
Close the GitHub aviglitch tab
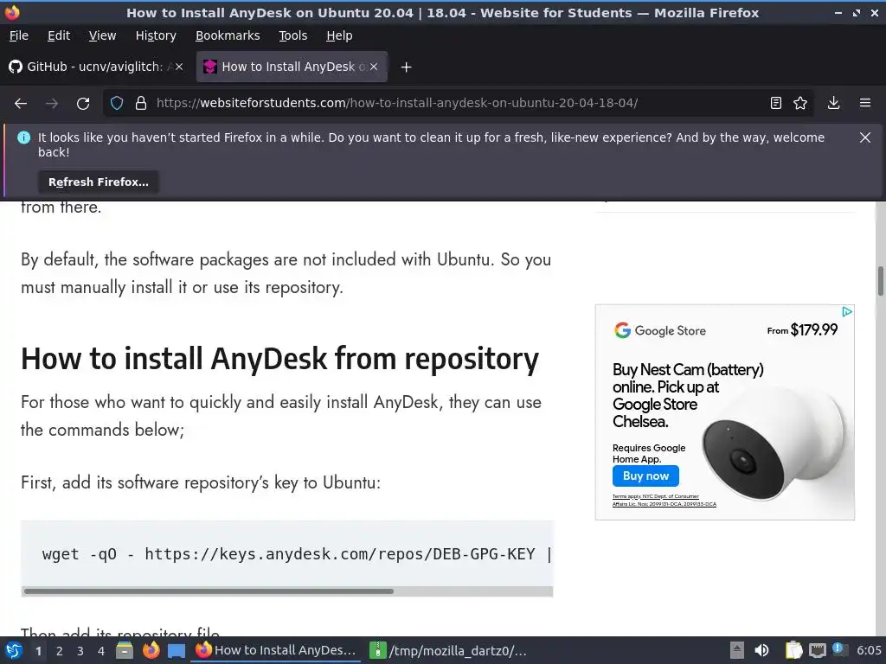tap(179, 67)
